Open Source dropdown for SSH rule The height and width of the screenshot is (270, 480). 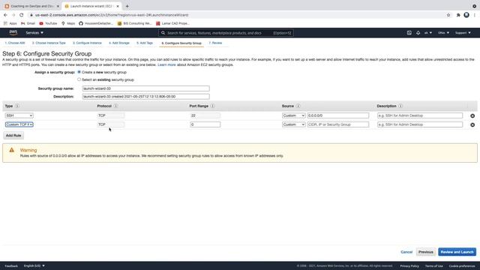coord(293,115)
